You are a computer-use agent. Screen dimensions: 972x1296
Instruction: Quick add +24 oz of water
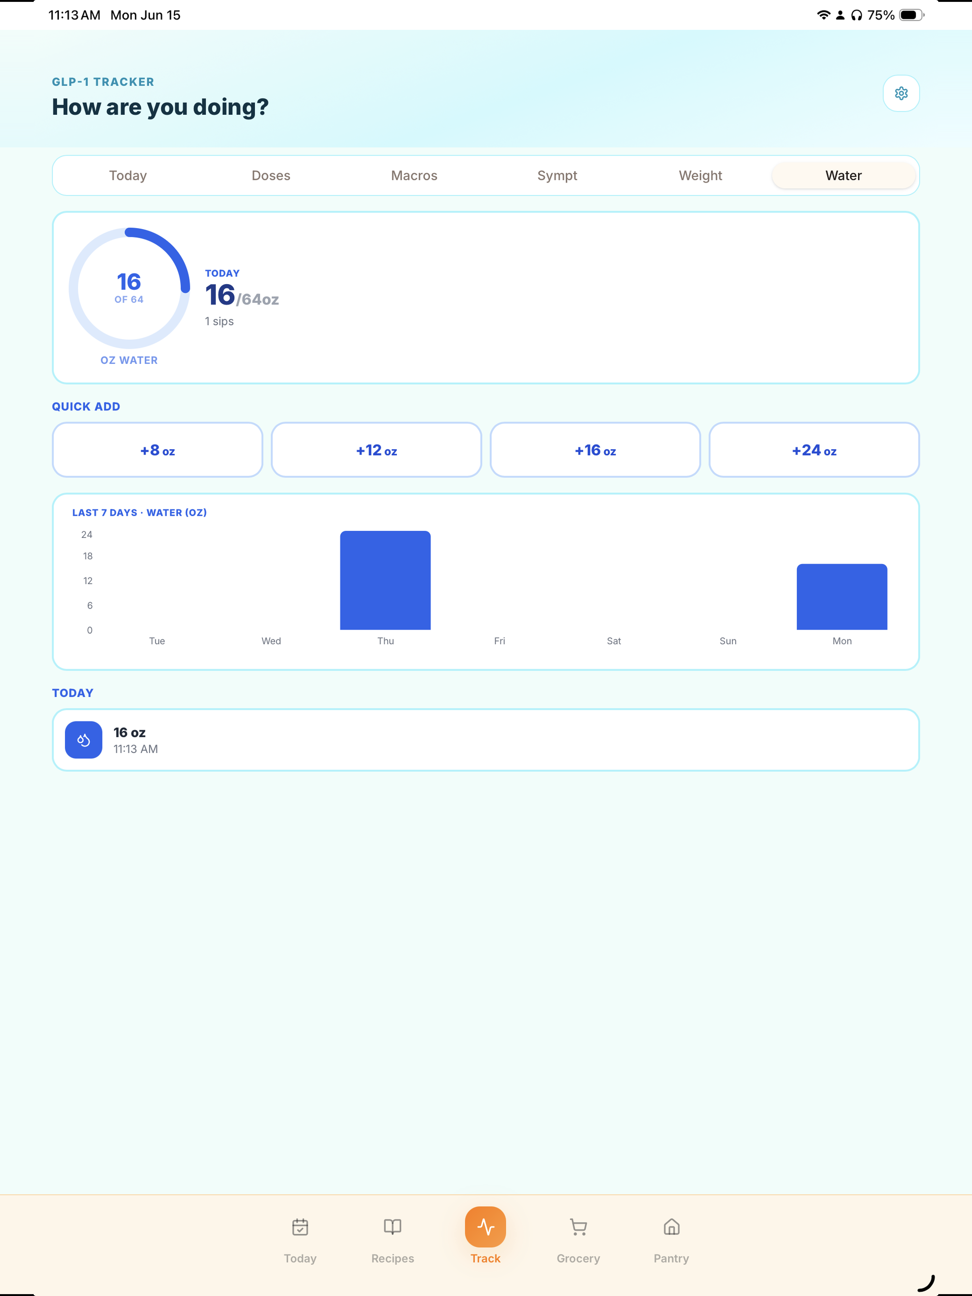tap(813, 450)
